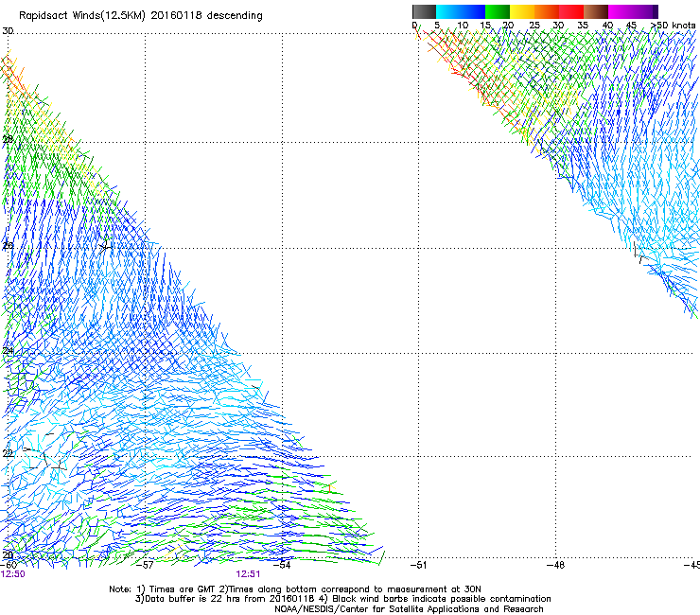The width and height of the screenshot is (700, 615).
Task: Click the '>50 knots' legend label
Action: tap(673, 26)
